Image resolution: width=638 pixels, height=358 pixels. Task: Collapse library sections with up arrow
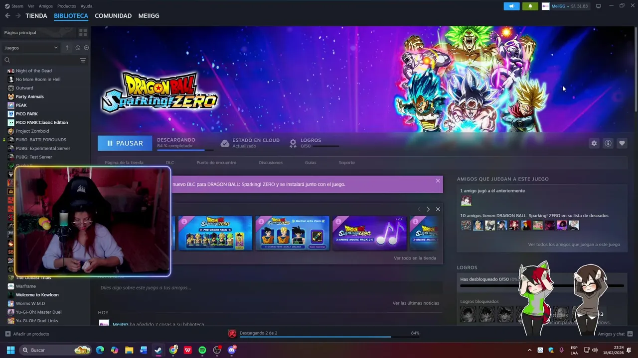point(67,48)
